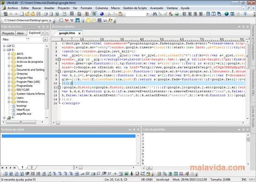This screenshot has width=256, height=182.
Task: Click the blue info help icon
Action: tap(245, 14)
